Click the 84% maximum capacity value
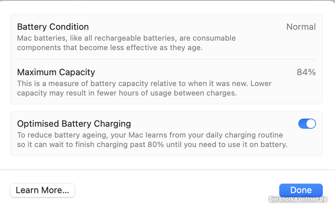This screenshot has height=208, width=335. [x=306, y=72]
